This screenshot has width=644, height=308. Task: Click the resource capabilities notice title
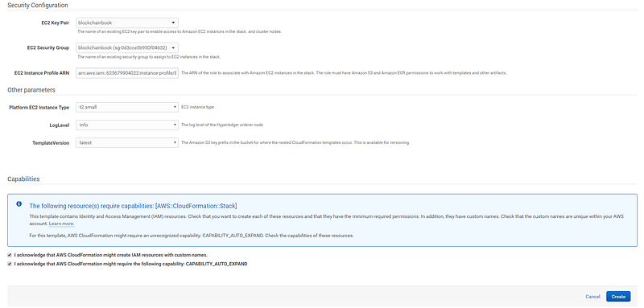tap(133, 206)
